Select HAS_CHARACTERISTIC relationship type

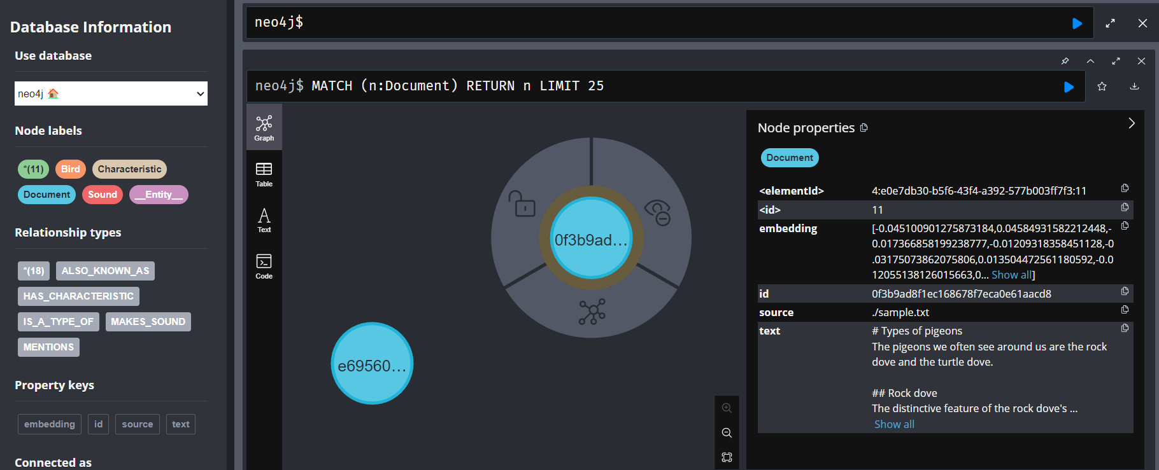coord(78,296)
